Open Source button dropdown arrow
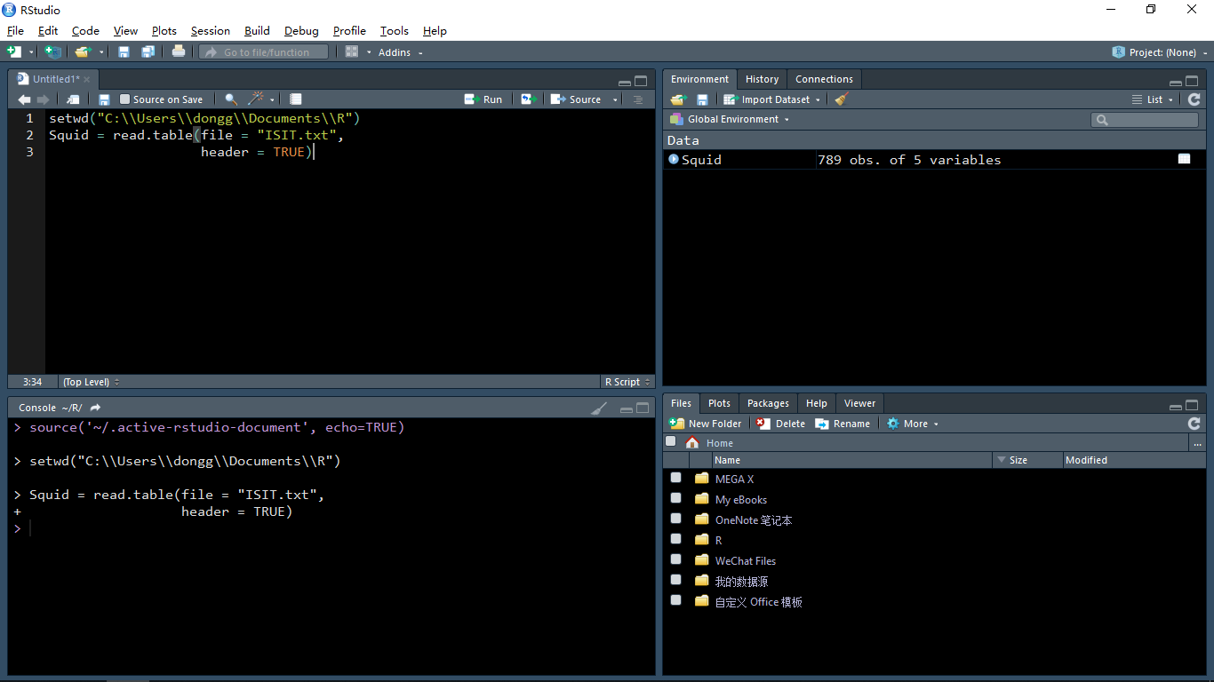The height and width of the screenshot is (682, 1214). pyautogui.click(x=615, y=99)
